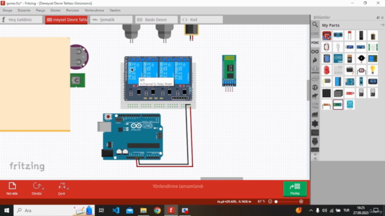Screen dimensions: 385x216
Task: Pick the ultrasonic sensor part in My Parts
Action: coord(338,35)
